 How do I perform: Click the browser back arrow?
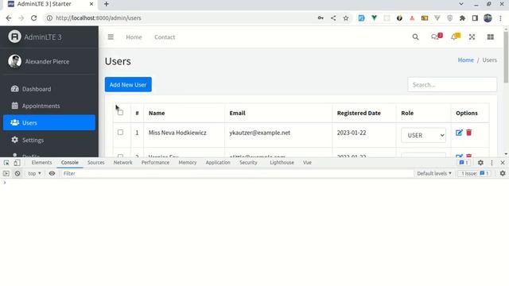[9, 18]
